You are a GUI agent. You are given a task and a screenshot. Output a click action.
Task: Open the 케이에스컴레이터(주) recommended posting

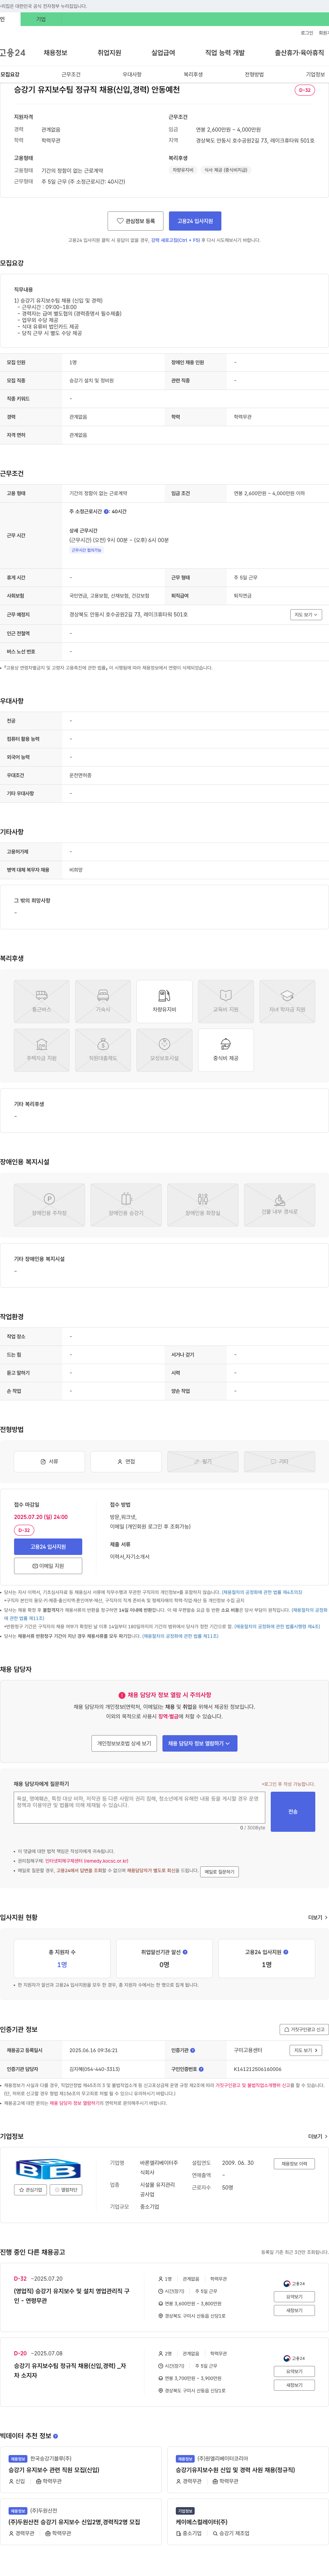[248, 2522]
